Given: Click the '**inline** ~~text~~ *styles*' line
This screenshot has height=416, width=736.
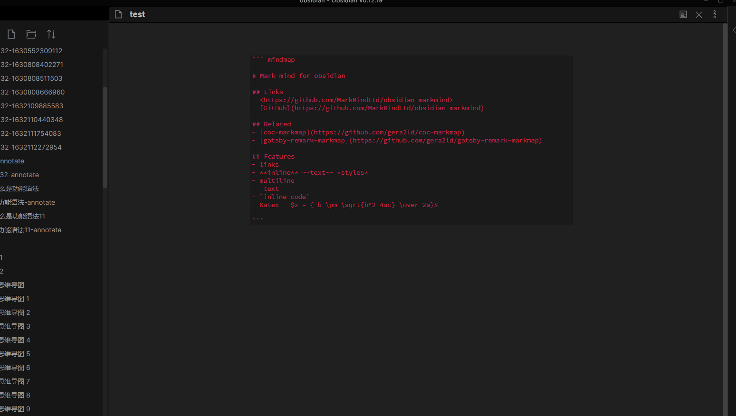Looking at the screenshot, I should pos(310,173).
